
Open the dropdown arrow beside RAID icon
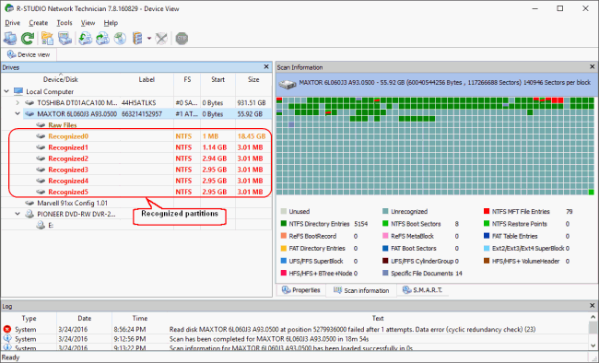[149, 39]
